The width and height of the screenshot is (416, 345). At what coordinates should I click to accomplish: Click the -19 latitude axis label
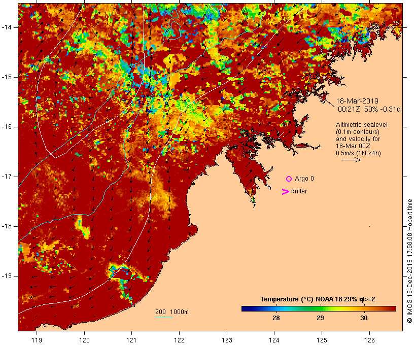pos(7,276)
